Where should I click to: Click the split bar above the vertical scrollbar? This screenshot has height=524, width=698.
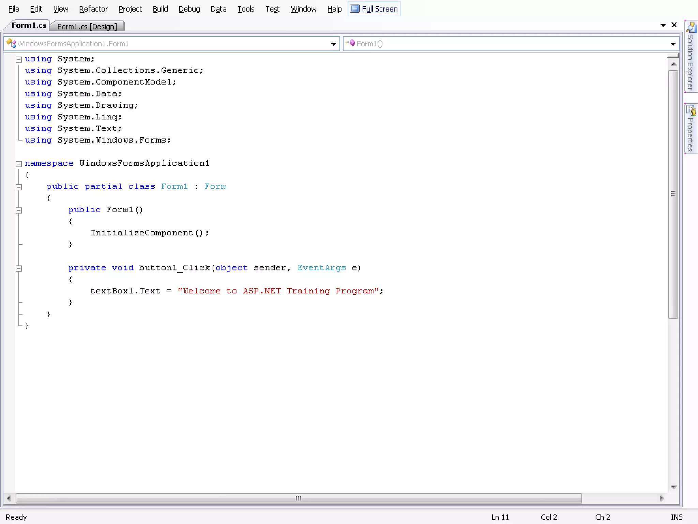pos(673,55)
